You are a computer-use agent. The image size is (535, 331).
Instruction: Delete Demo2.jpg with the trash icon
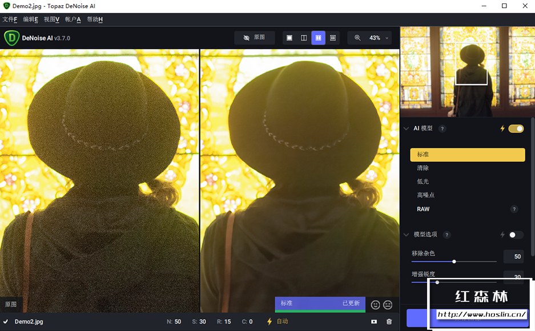(x=389, y=321)
